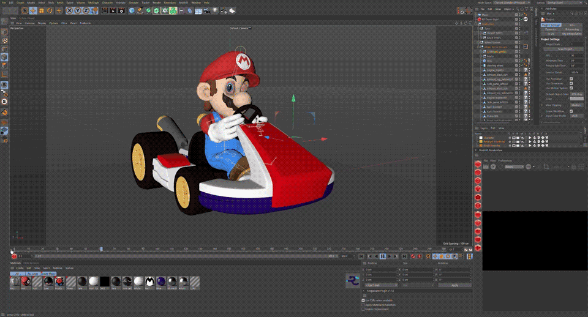
Task: Select the white material sphere swatch
Action: (x=138, y=282)
